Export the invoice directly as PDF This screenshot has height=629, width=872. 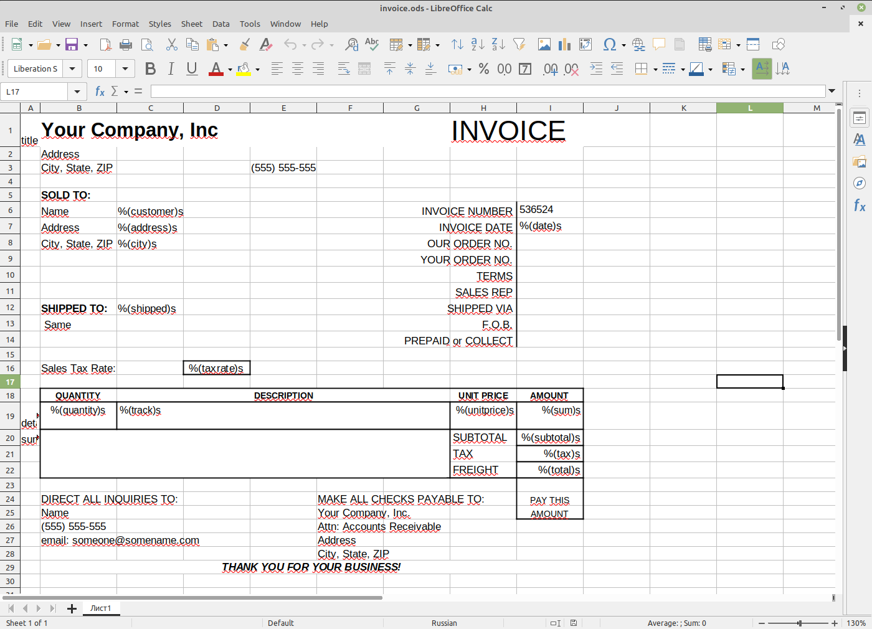coord(105,44)
